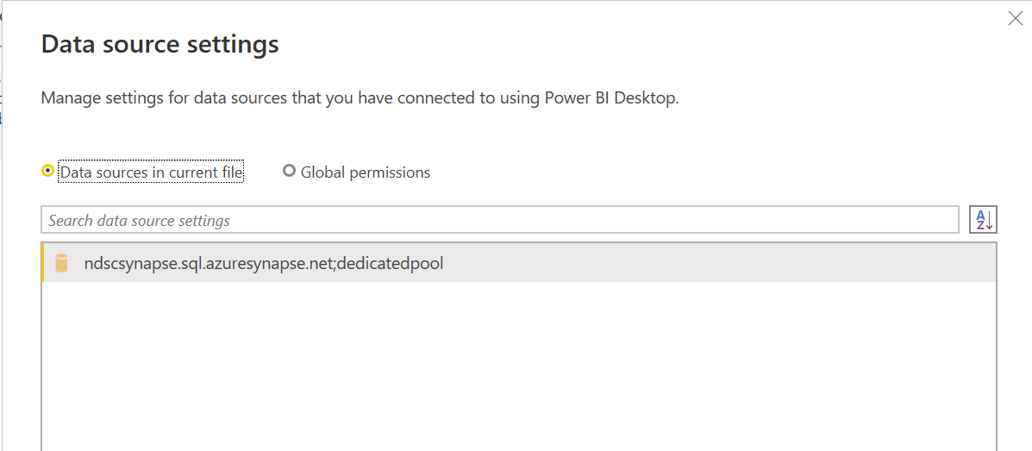Click the down arrow on the sort button
This screenshot has width=1032, height=451.
coord(989,222)
